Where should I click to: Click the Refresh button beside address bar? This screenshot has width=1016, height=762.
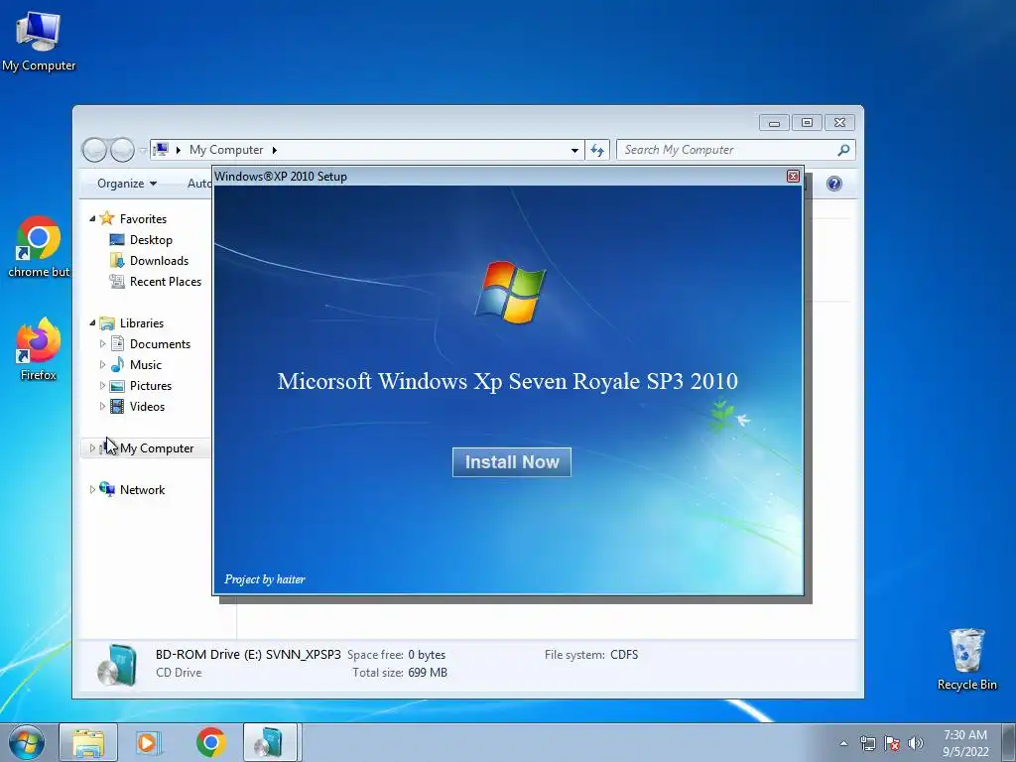pyautogui.click(x=596, y=151)
